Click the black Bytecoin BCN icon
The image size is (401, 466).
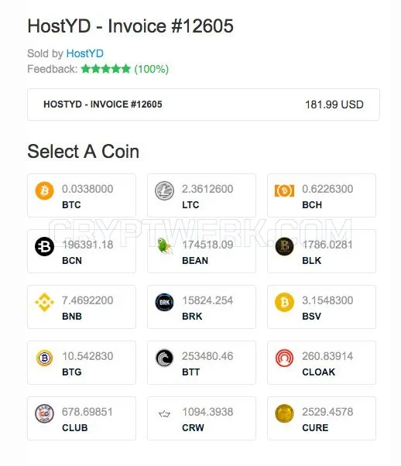point(45,246)
